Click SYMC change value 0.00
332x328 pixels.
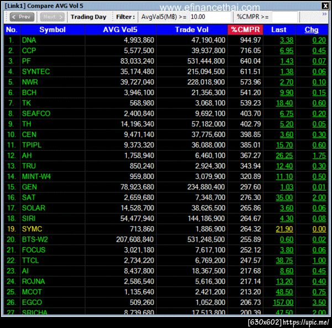coord(319,229)
